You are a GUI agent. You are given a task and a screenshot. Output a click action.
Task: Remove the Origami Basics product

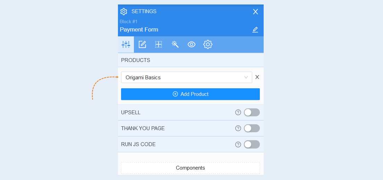(257, 77)
